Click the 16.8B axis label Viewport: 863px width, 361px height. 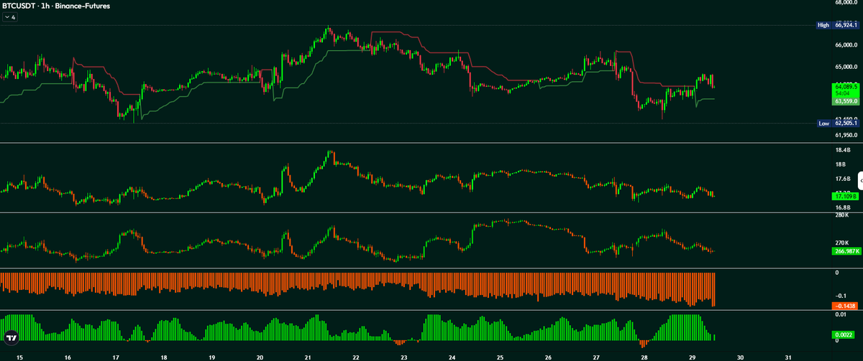pyautogui.click(x=842, y=207)
